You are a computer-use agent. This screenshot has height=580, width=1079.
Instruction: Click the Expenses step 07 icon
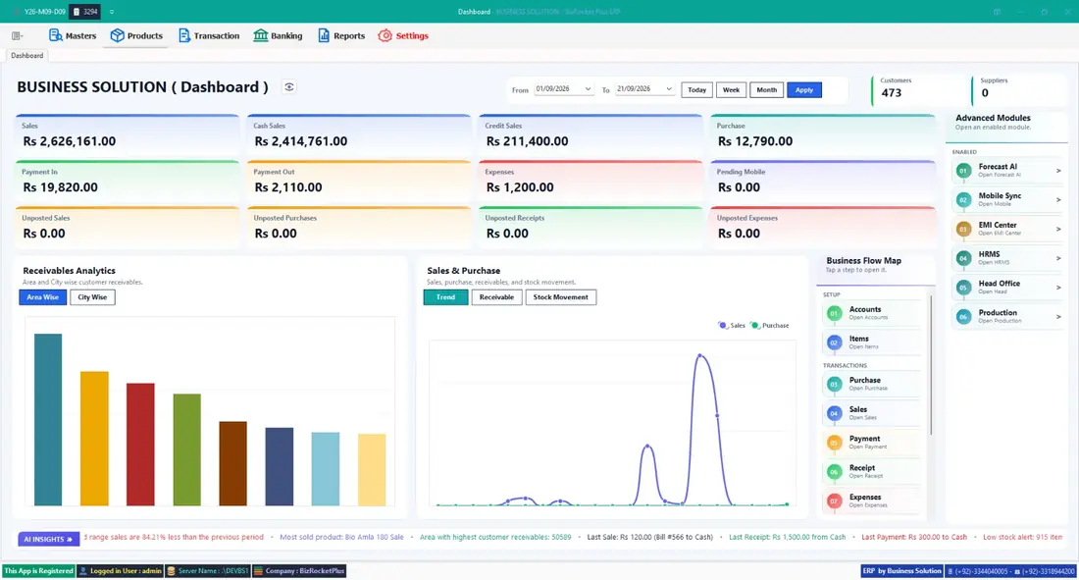click(834, 501)
